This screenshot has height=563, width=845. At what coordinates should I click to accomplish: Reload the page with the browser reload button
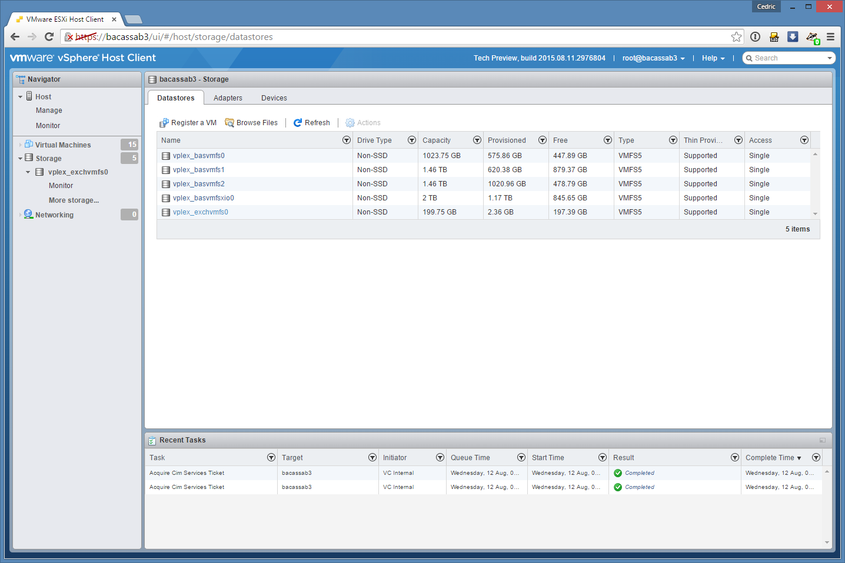[x=49, y=37]
